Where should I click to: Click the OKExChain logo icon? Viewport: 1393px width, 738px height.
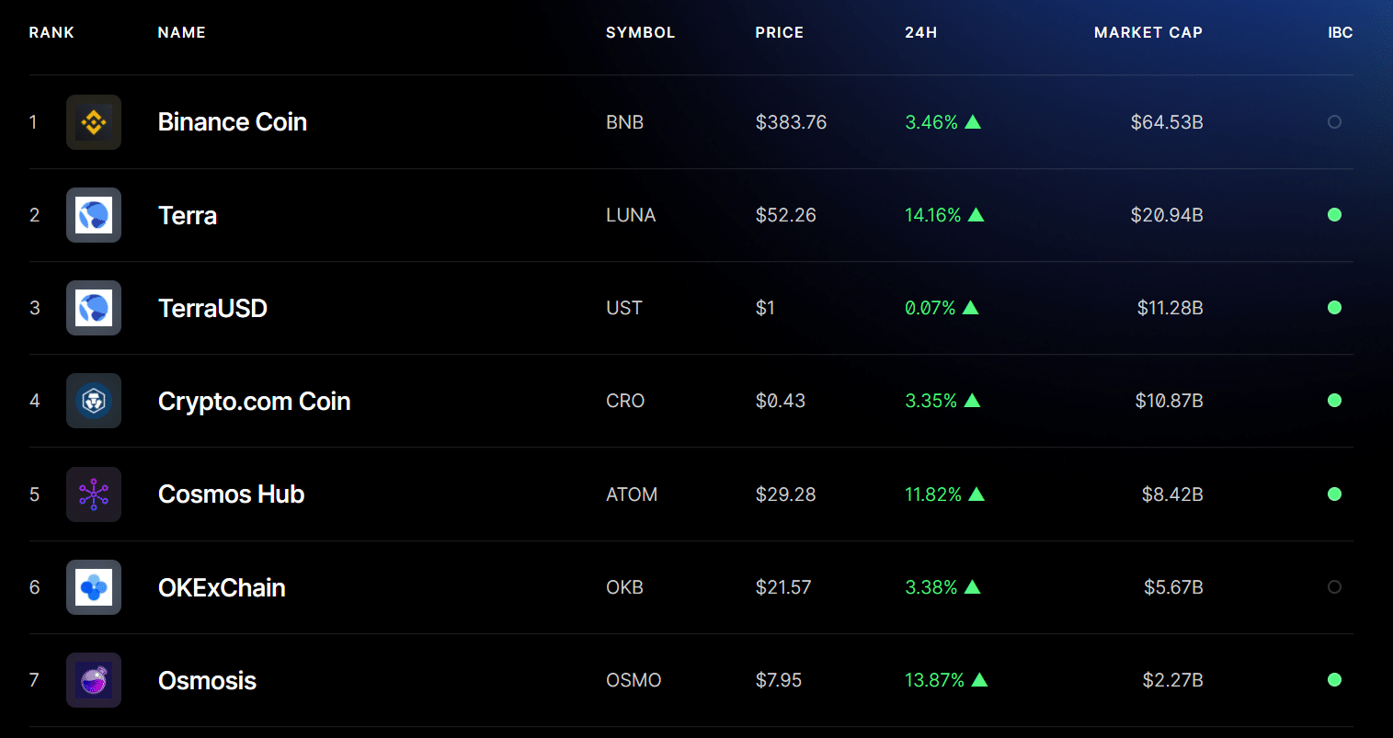pos(94,587)
